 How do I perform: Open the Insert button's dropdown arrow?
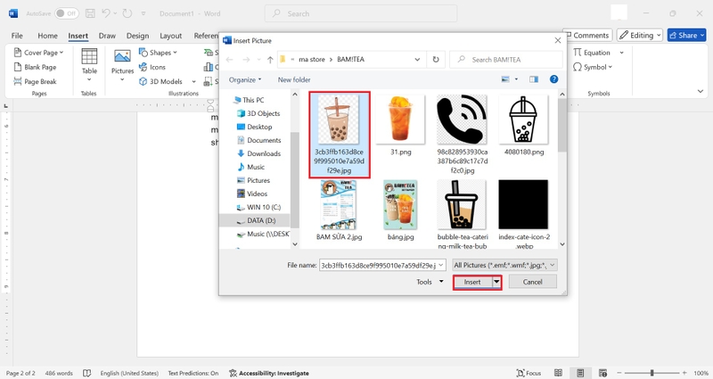coord(496,282)
